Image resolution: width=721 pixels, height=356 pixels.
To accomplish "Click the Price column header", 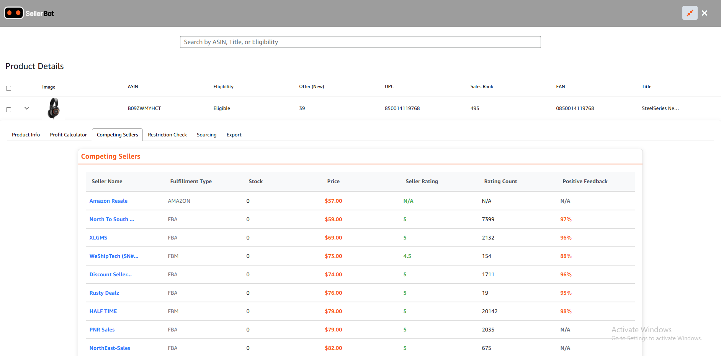I will point(333,181).
